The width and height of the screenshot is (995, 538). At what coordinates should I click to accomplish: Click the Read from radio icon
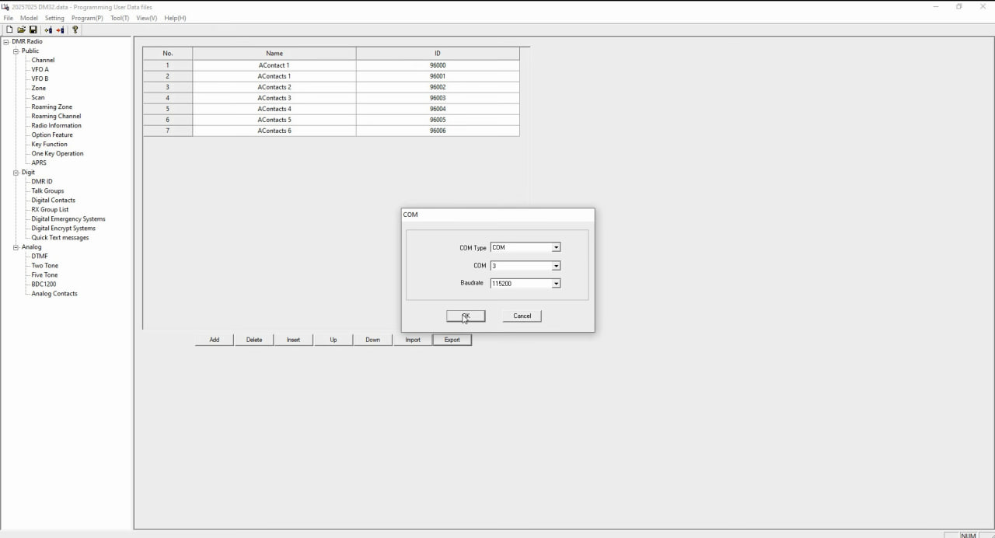48,30
